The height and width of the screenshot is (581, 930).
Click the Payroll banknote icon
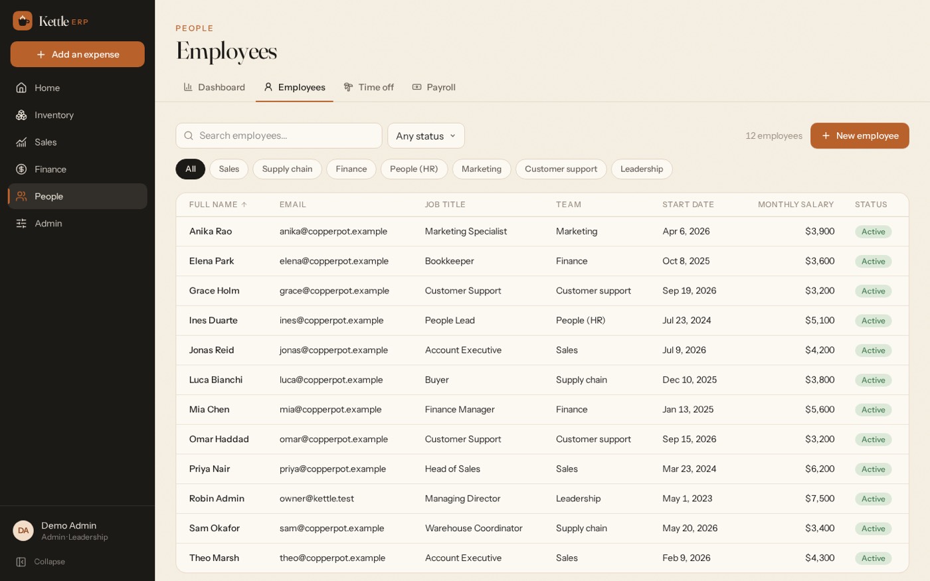[x=417, y=87]
